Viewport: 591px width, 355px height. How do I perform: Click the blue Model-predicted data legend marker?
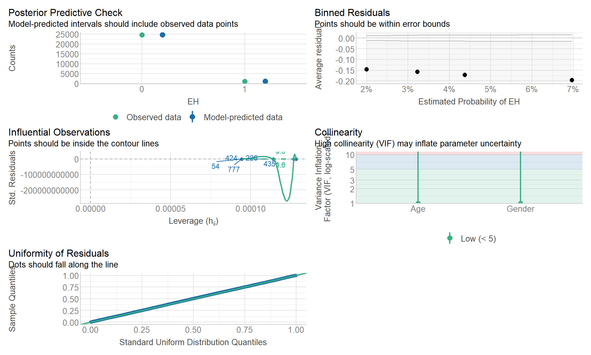192,117
